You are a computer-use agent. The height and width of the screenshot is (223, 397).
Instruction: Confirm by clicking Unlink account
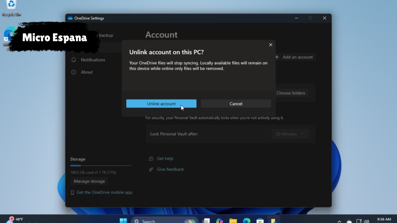161,104
